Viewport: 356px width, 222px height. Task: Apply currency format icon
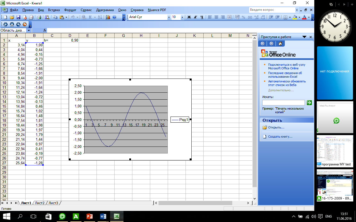237,17
